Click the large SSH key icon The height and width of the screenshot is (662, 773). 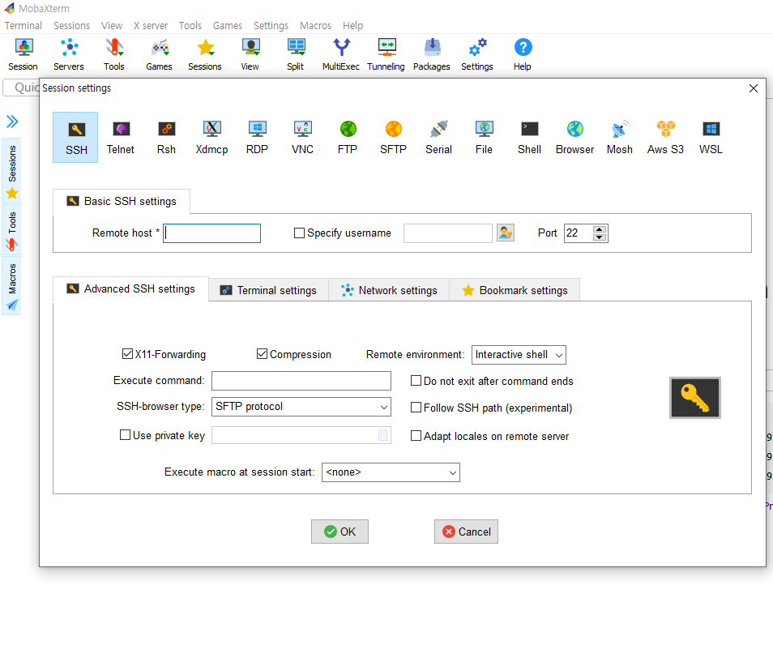(695, 398)
